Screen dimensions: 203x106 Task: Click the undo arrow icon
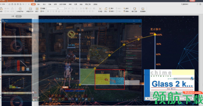point(23,4)
